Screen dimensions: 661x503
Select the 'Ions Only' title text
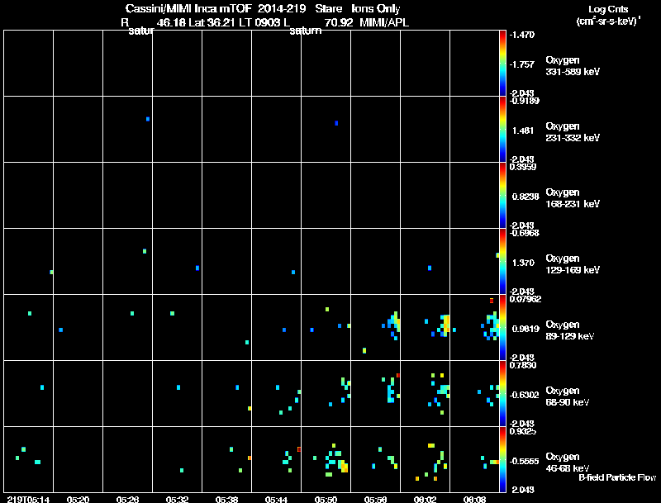point(375,9)
